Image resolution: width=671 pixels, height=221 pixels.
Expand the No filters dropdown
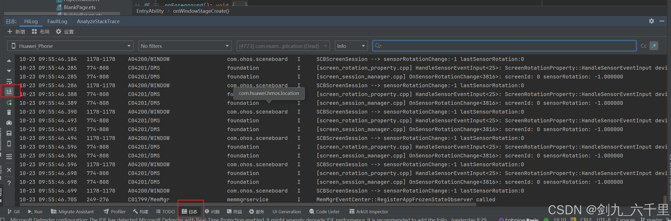pos(185,46)
